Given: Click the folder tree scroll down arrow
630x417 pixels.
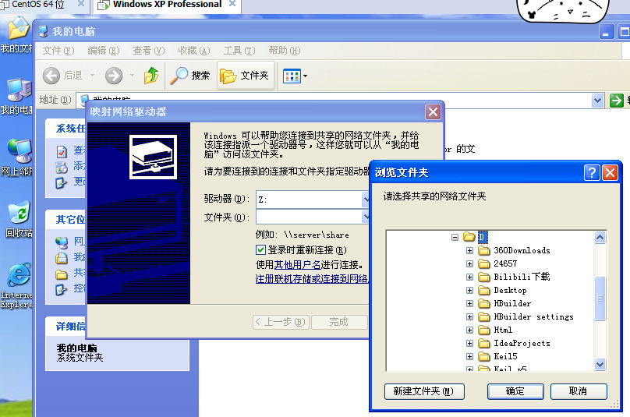Looking at the screenshot, I should pyautogui.click(x=600, y=364).
